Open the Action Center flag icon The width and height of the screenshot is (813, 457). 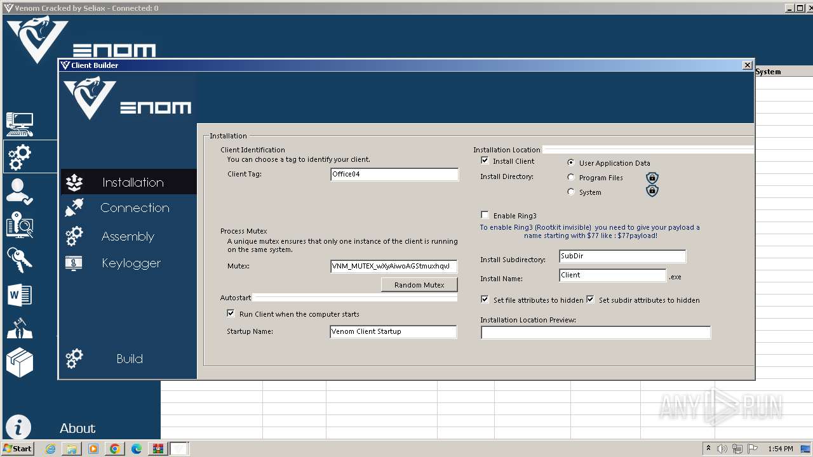coord(753,449)
